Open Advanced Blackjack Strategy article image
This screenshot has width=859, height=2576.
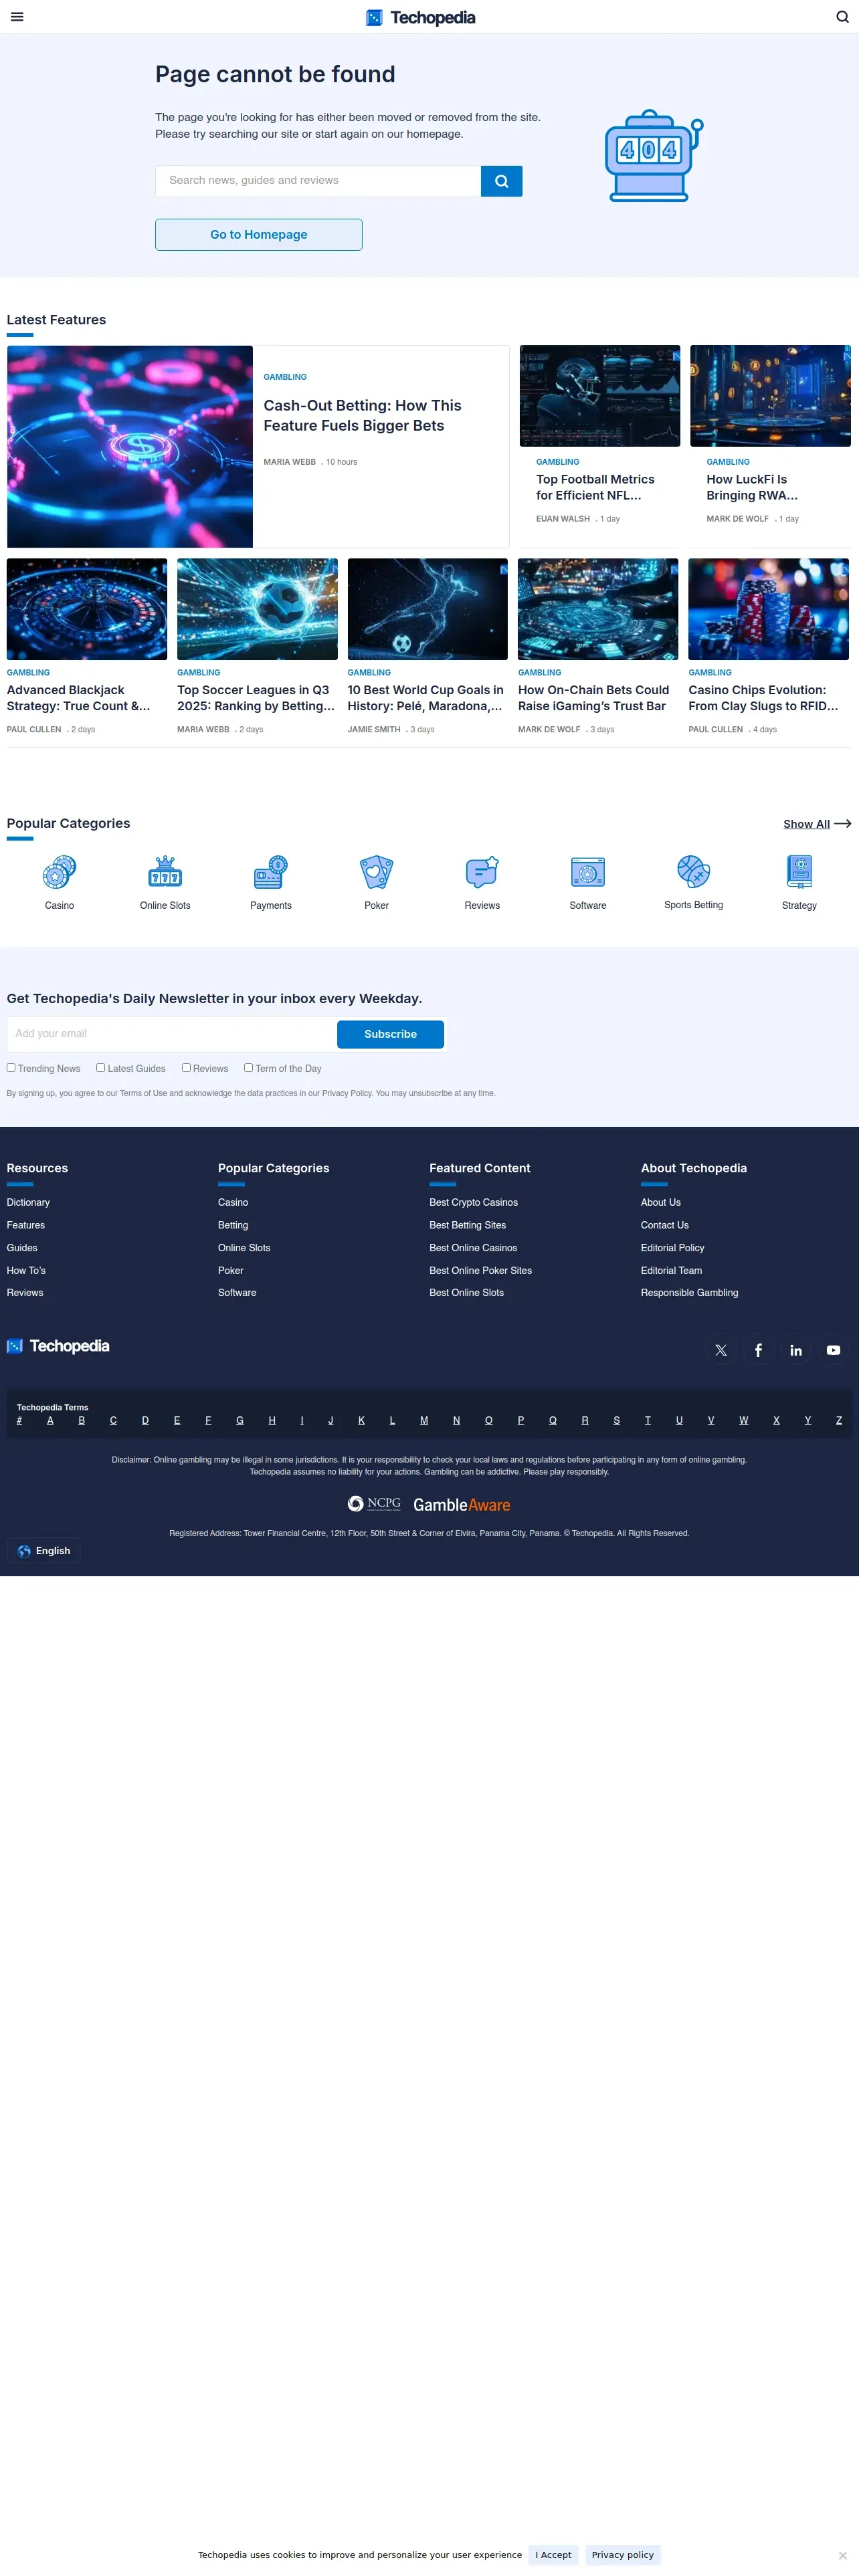tap(87, 609)
